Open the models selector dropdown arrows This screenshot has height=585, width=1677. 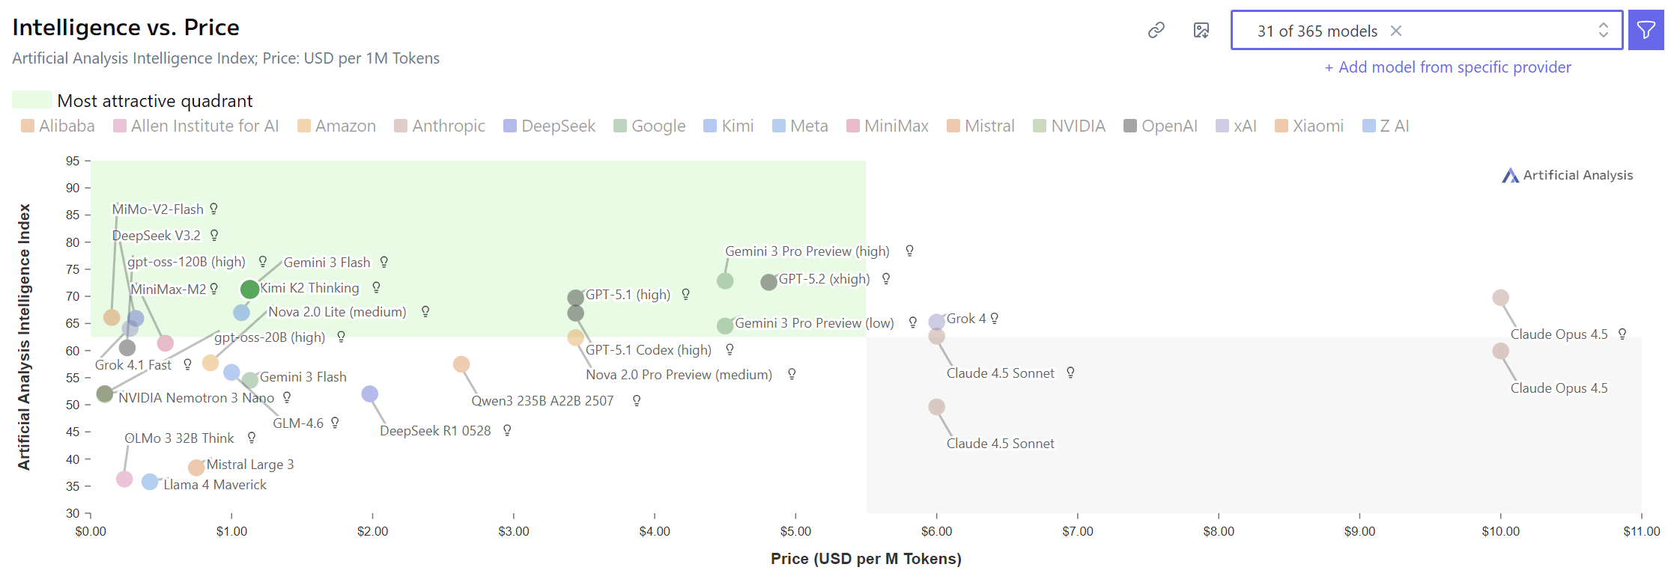[x=1604, y=30]
